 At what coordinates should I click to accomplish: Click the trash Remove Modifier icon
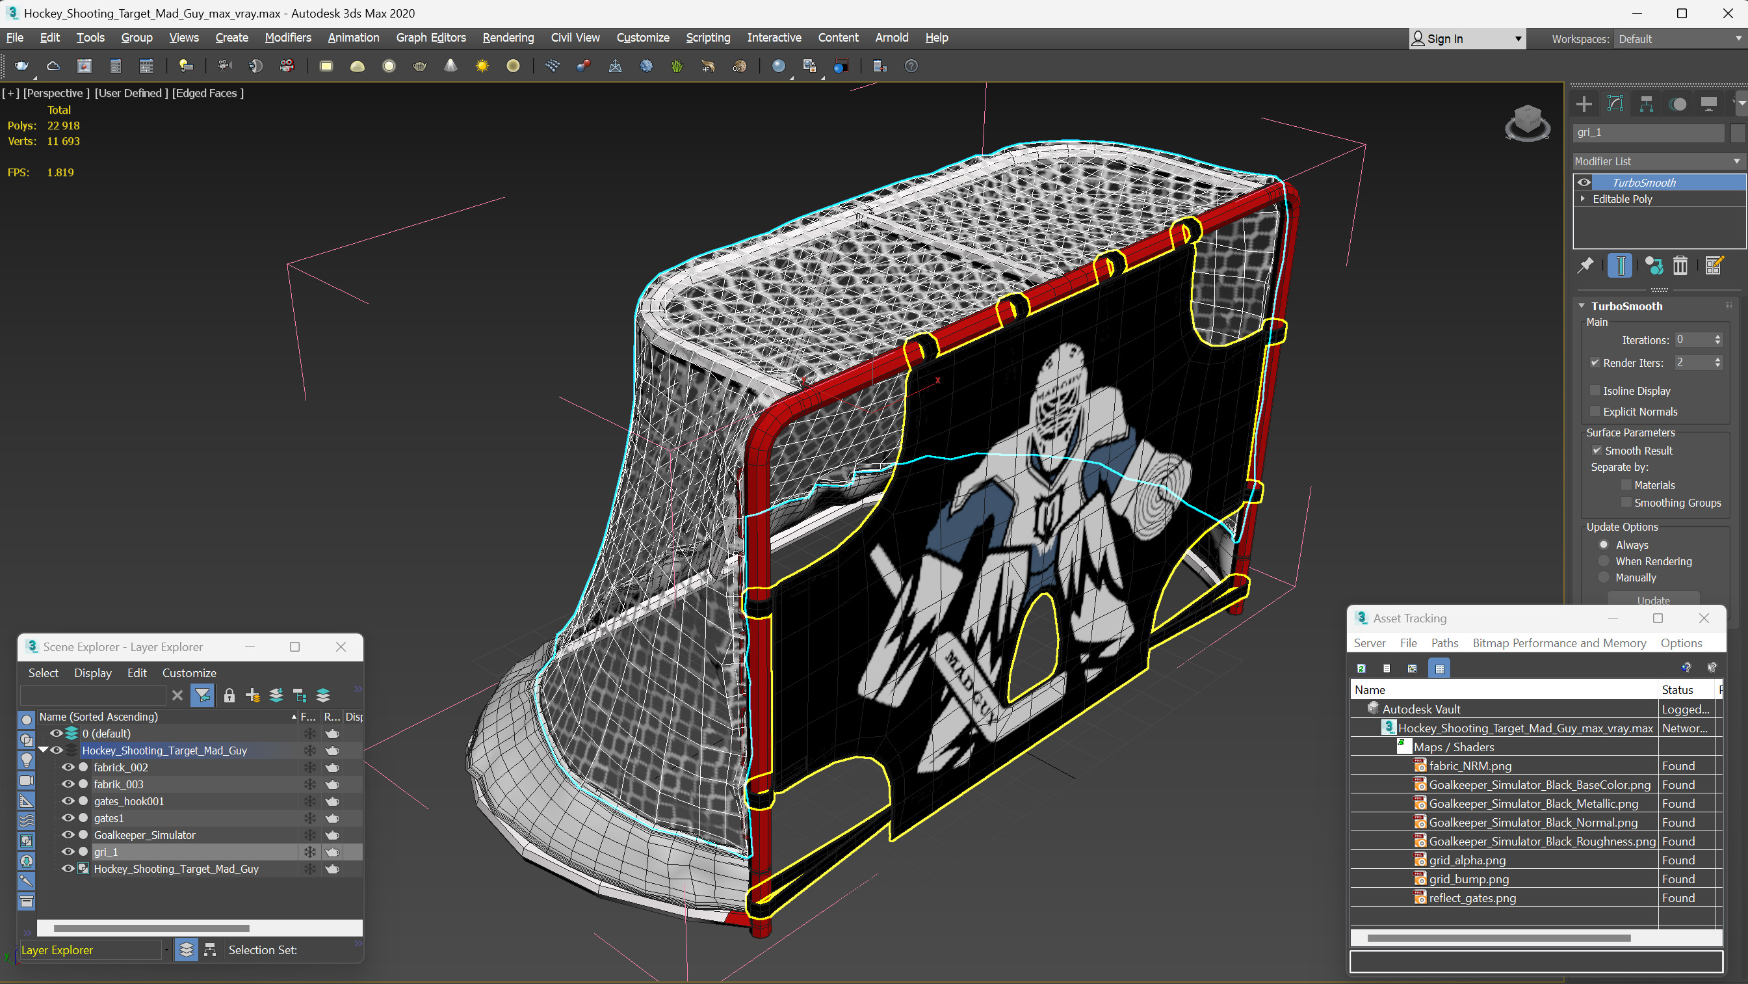[1680, 265]
